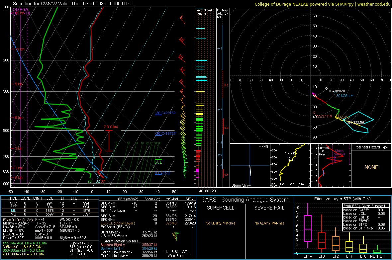Click the 'based on STPC: 0.06' row
This screenshot has height=260, width=392.
(x=364, y=224)
